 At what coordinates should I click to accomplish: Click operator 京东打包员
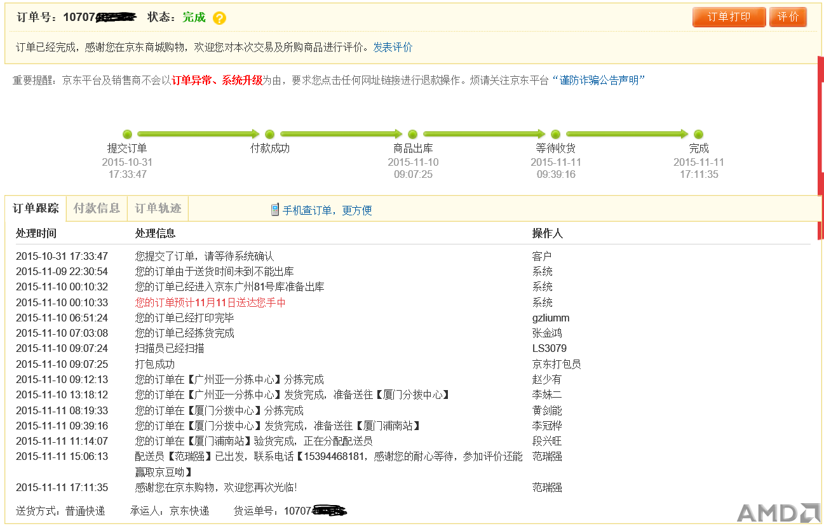pyautogui.click(x=557, y=364)
